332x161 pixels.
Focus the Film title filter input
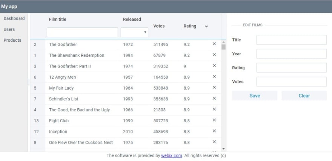pos(82,32)
